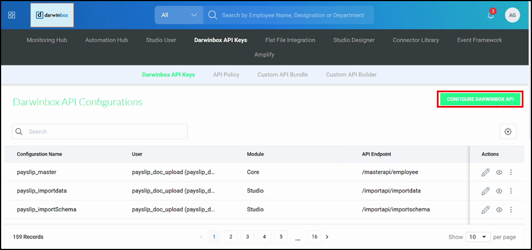Go to page 16 in pagination
This screenshot has width=532, height=250.
pos(314,236)
